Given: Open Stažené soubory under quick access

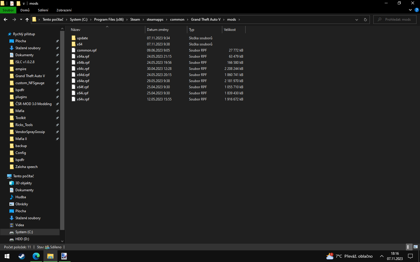Looking at the screenshot, I should tap(28, 48).
